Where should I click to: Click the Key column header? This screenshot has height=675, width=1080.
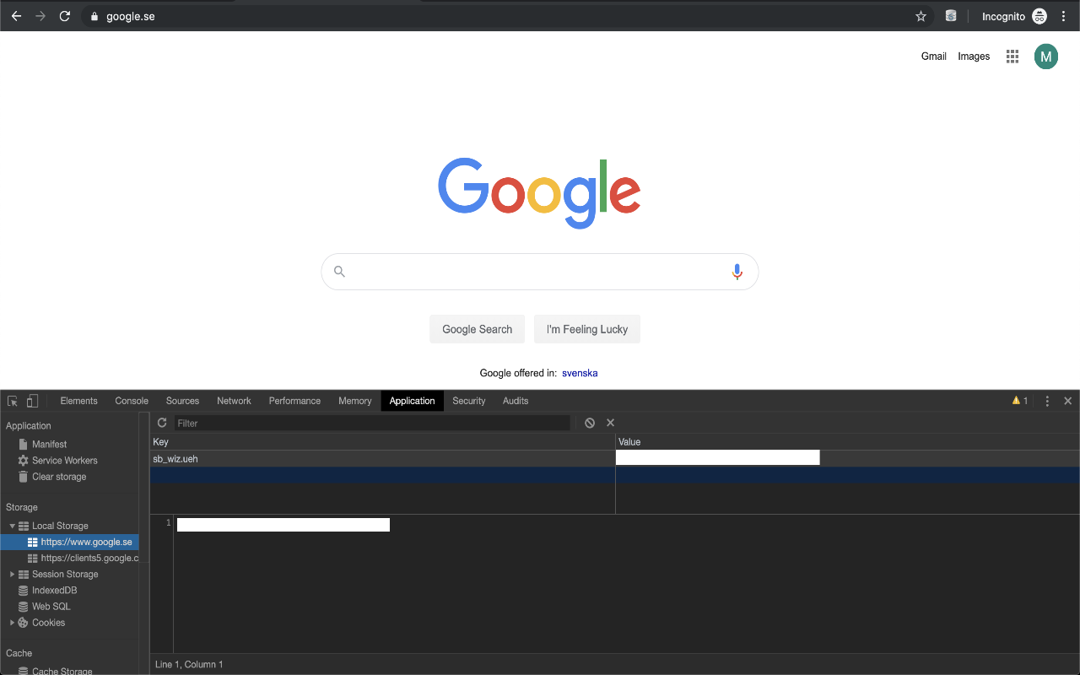pos(382,442)
